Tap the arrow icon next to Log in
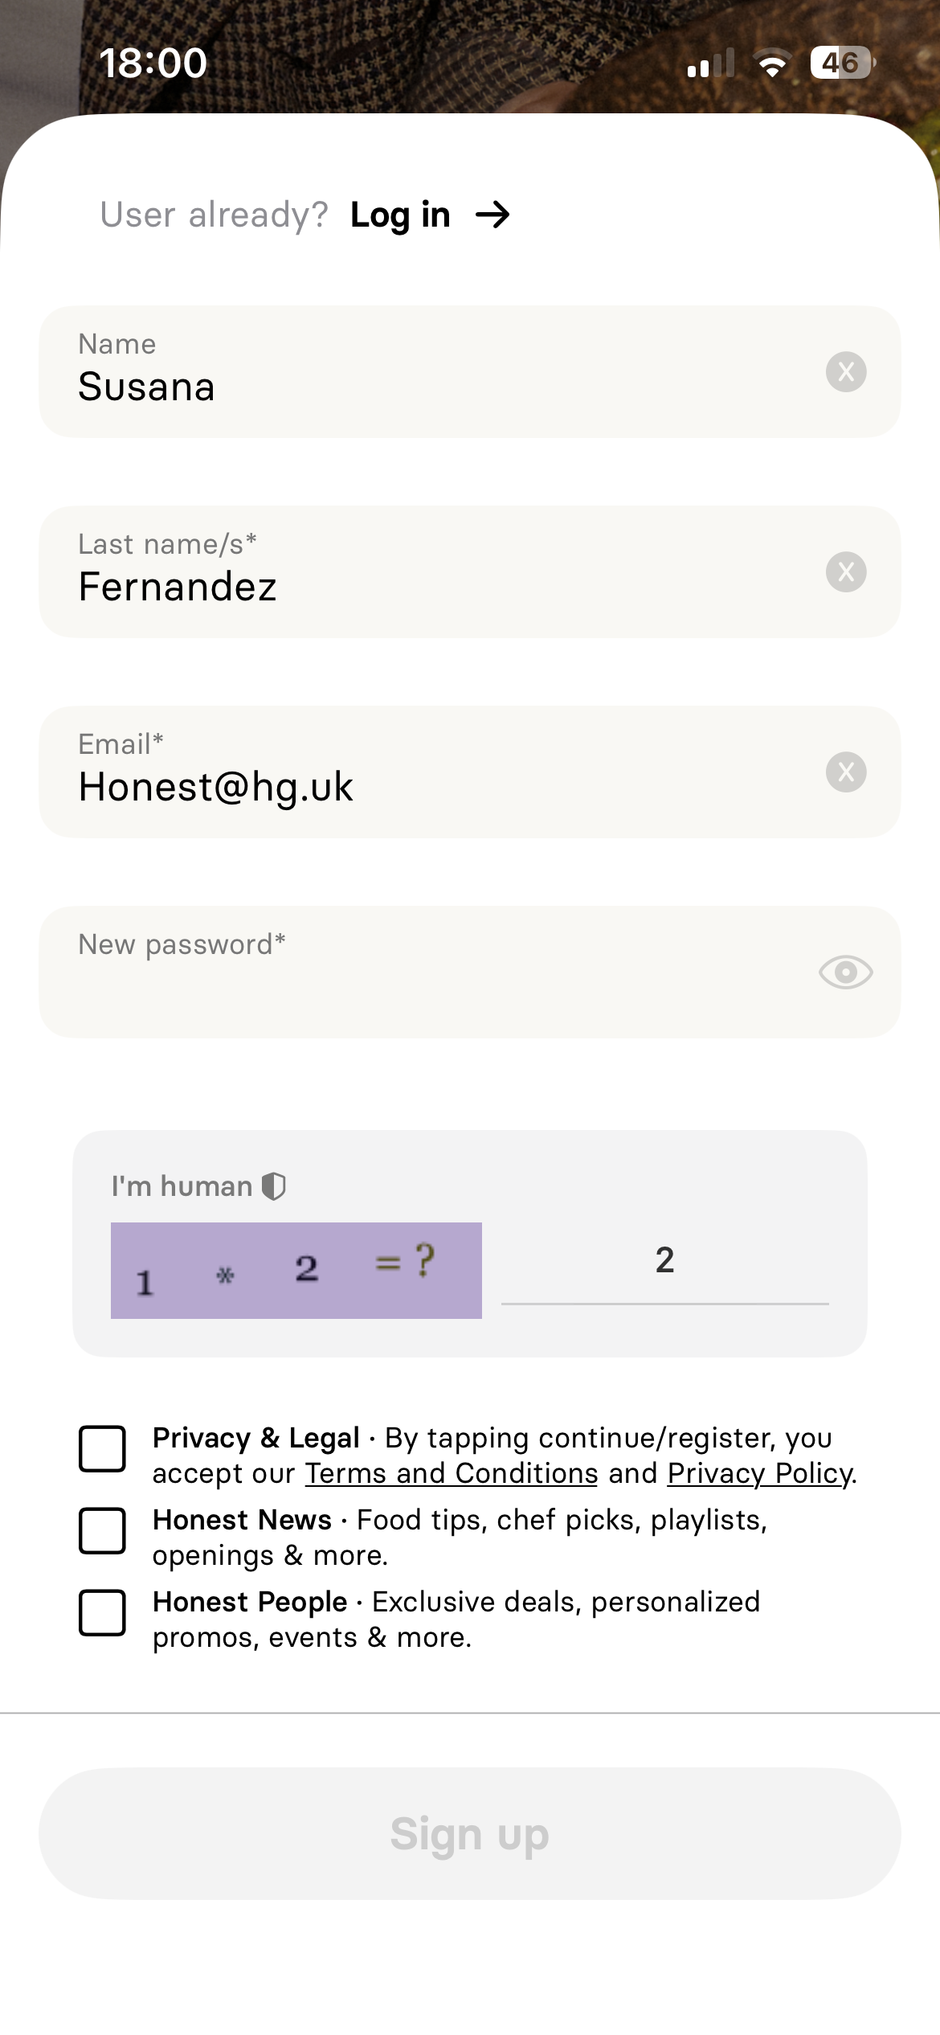Image resolution: width=940 pixels, height=2035 pixels. 492,215
